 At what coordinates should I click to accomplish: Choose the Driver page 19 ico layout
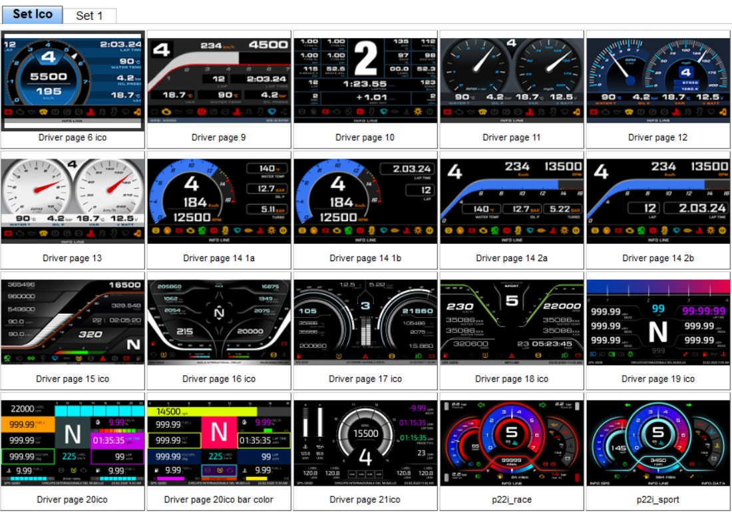pos(658,322)
